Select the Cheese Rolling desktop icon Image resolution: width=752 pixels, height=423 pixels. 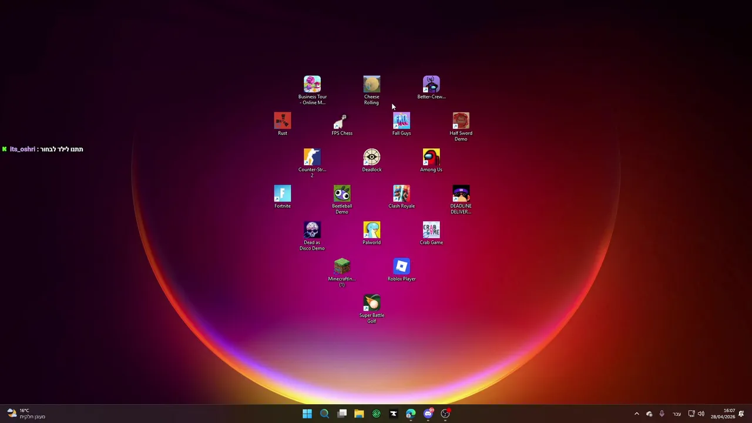(371, 90)
